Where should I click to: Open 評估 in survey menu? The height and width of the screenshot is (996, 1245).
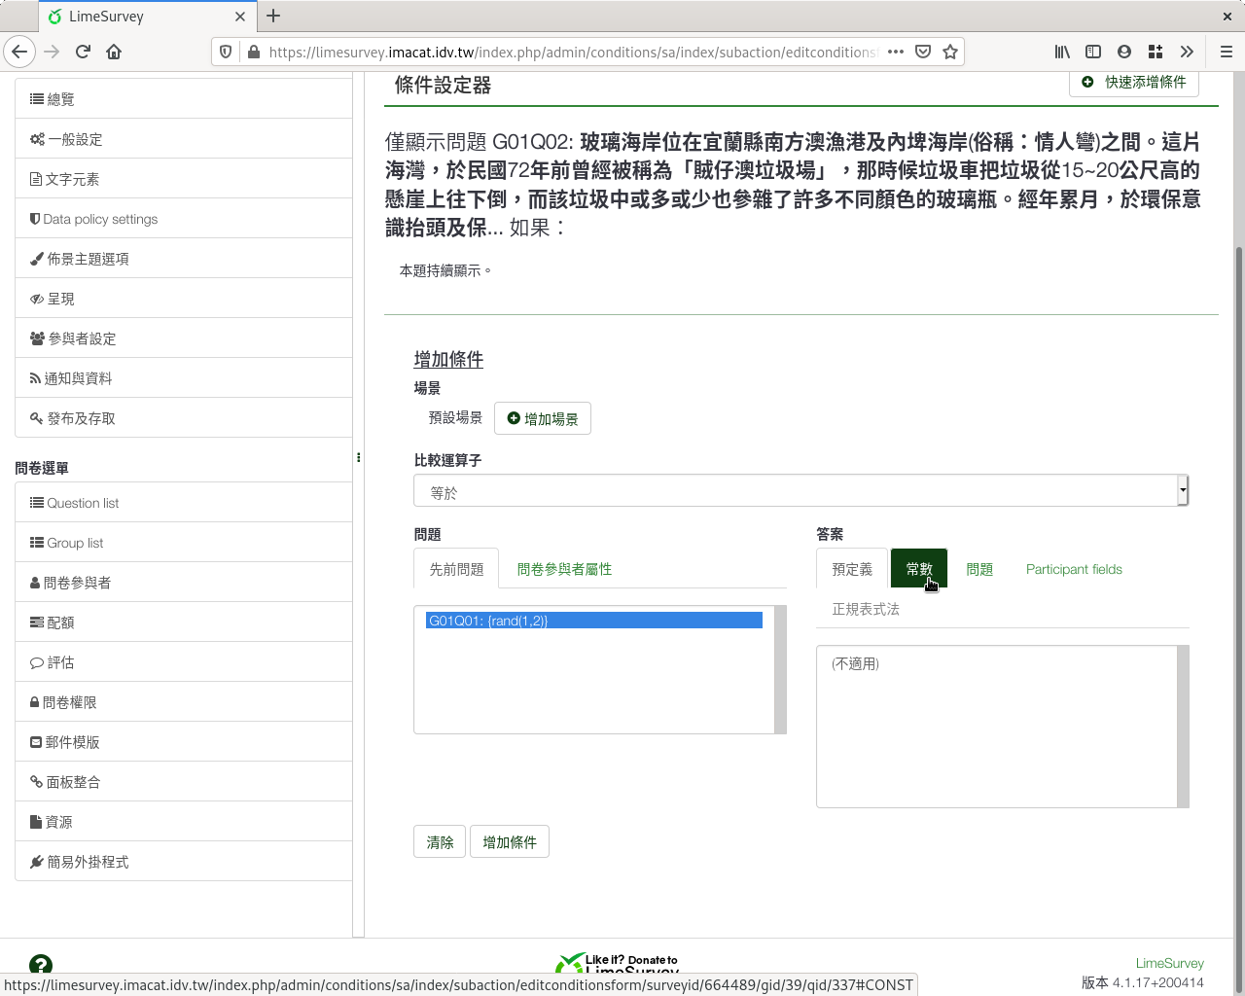[184, 662]
